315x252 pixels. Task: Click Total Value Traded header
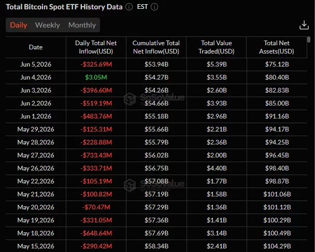click(x=217, y=47)
